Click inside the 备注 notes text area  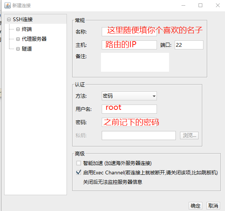coord(135,62)
